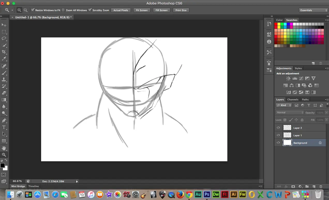Add a Levels adjustment
This screenshot has width=329, height=200.
click(x=295, y=78)
